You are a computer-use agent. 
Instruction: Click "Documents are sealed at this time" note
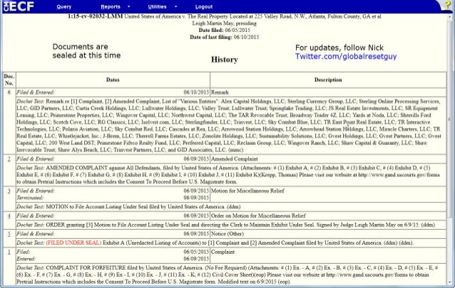coord(86,51)
